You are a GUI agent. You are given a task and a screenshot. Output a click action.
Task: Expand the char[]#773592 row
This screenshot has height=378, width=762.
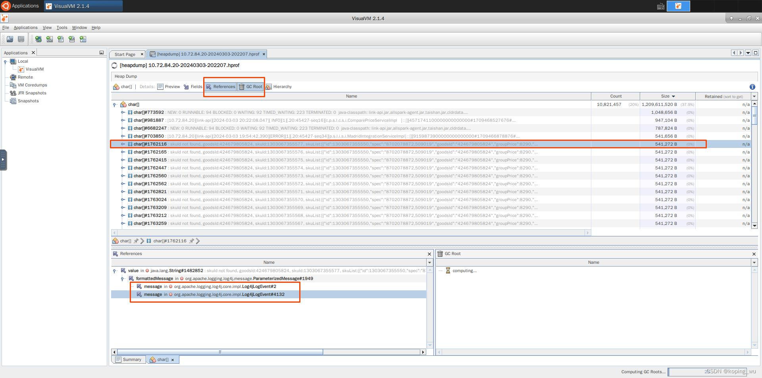123,112
